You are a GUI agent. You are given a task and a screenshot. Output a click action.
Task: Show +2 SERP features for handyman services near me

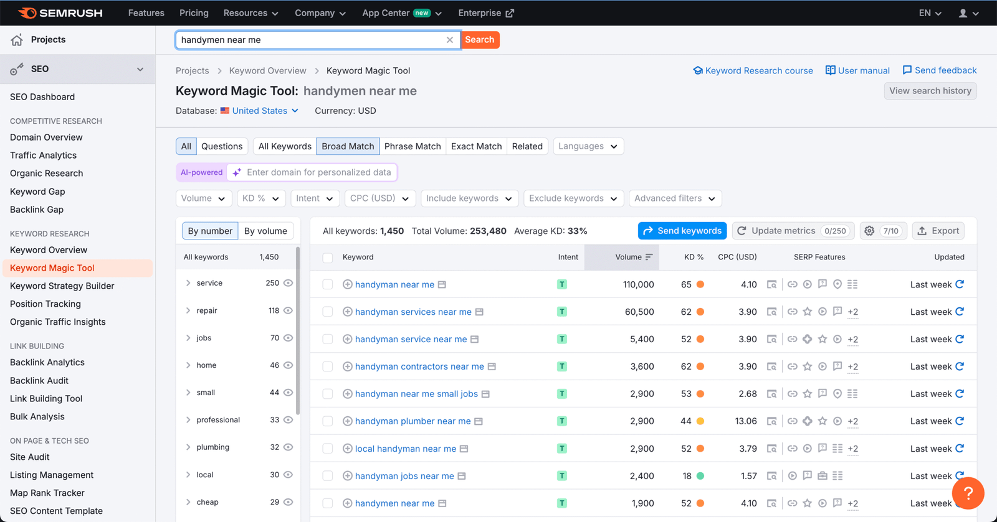(x=853, y=312)
